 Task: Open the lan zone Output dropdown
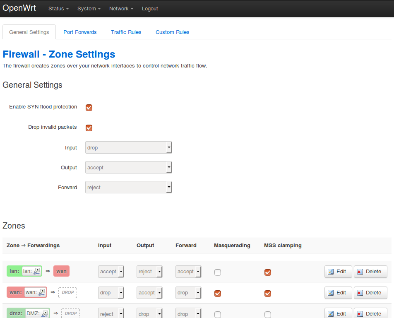pyautogui.click(x=149, y=272)
